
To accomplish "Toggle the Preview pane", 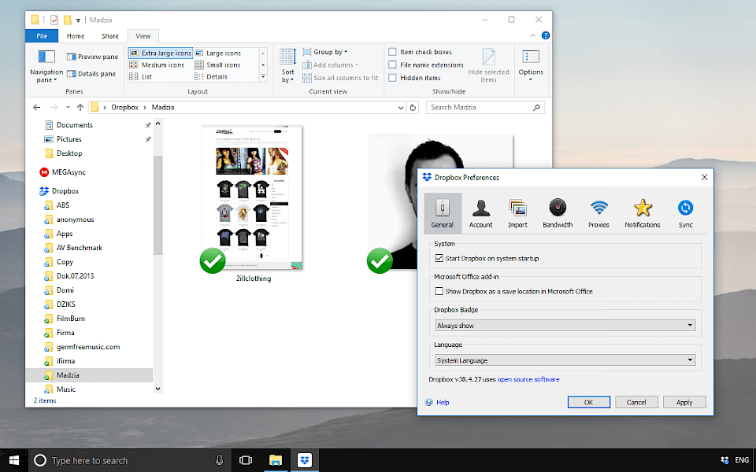I will [x=93, y=57].
